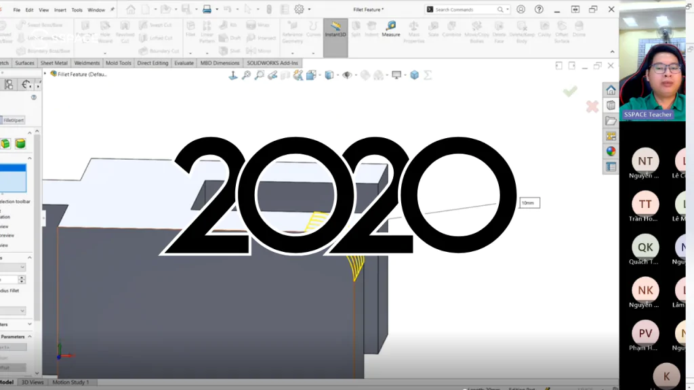Open the Tools menu
The height and width of the screenshot is (390, 694).
[77, 9]
